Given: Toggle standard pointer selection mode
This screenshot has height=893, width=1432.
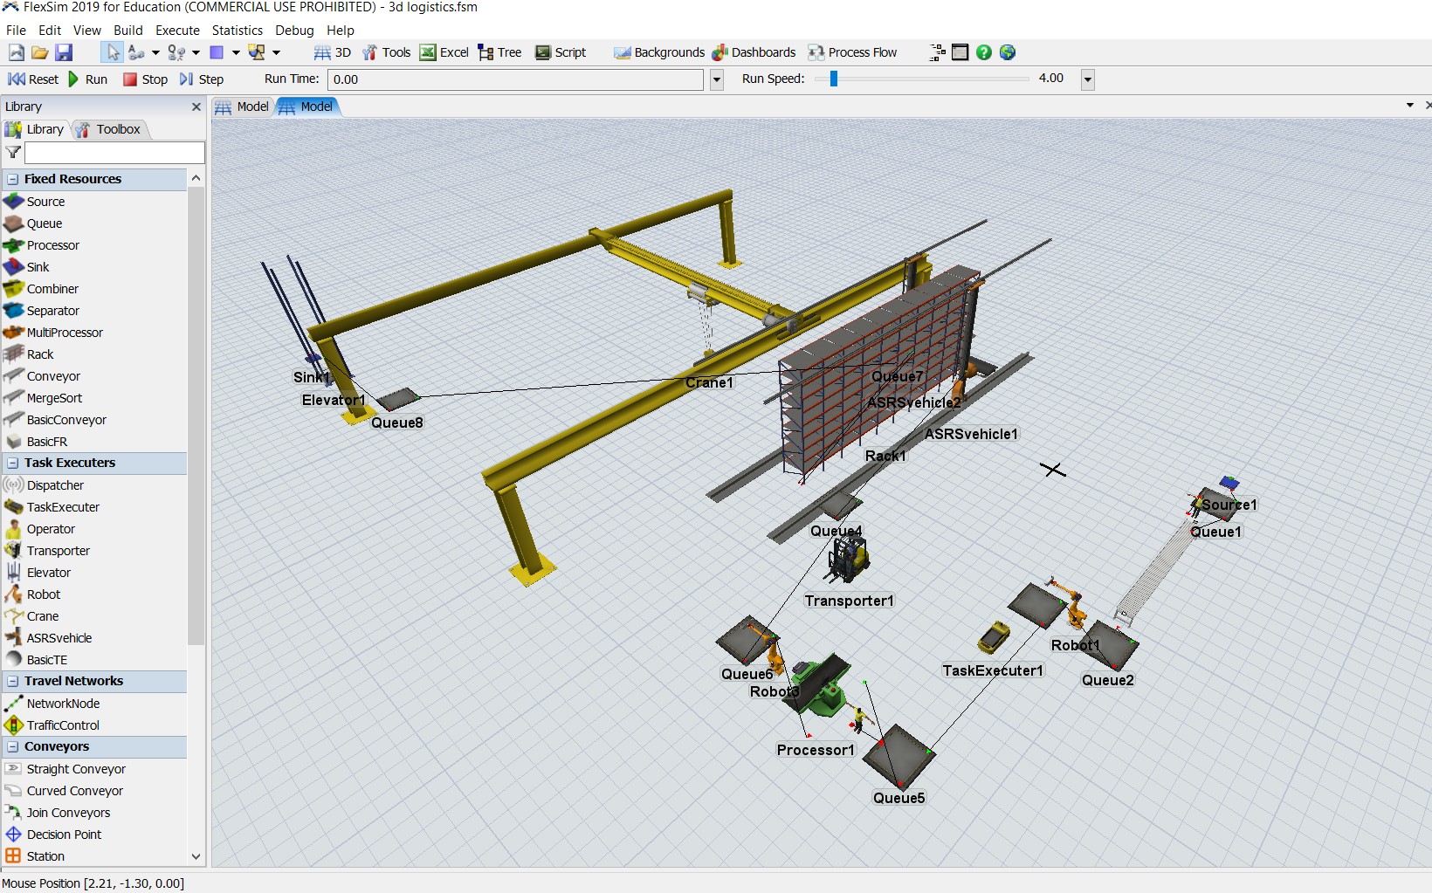Looking at the screenshot, I should point(113,52).
